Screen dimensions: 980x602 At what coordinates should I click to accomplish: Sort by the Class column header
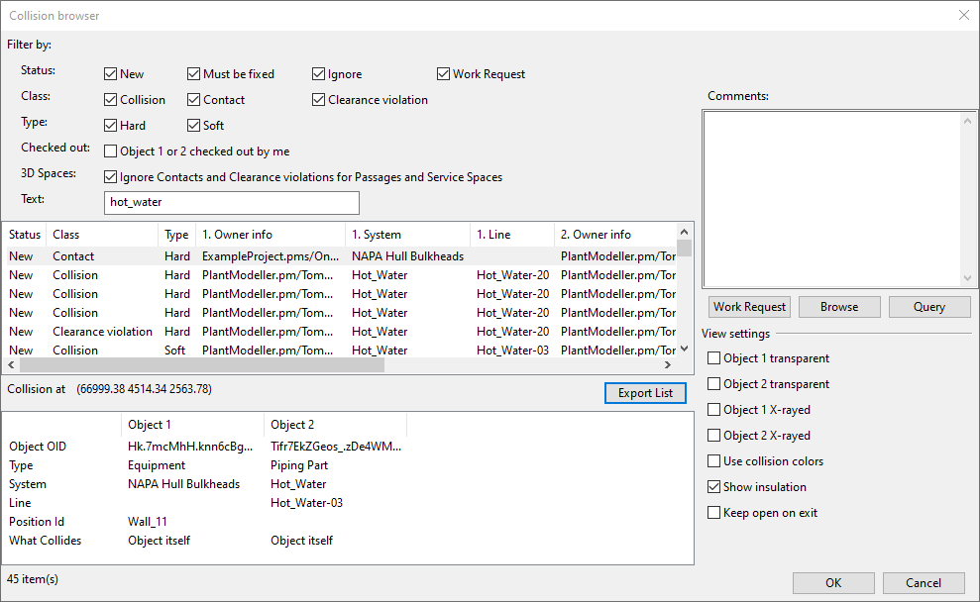point(101,235)
